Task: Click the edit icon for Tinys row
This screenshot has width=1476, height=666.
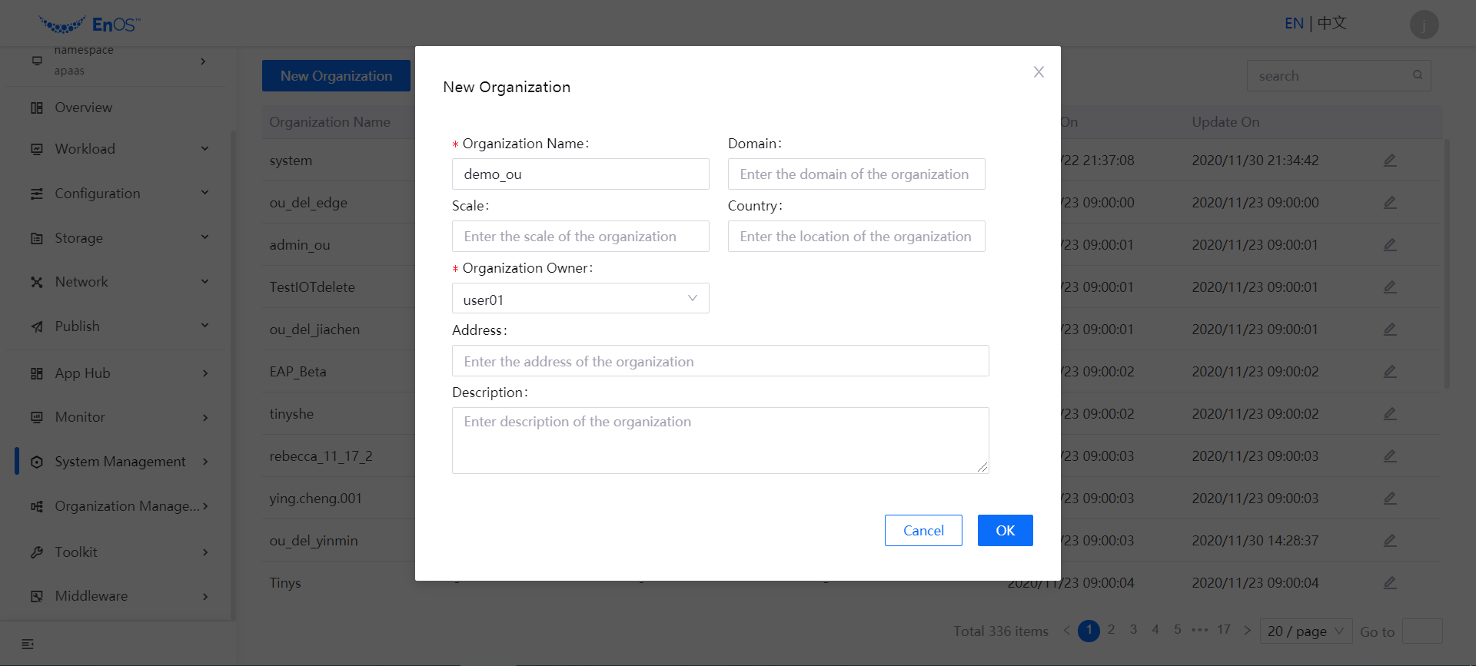Action: 1390,583
